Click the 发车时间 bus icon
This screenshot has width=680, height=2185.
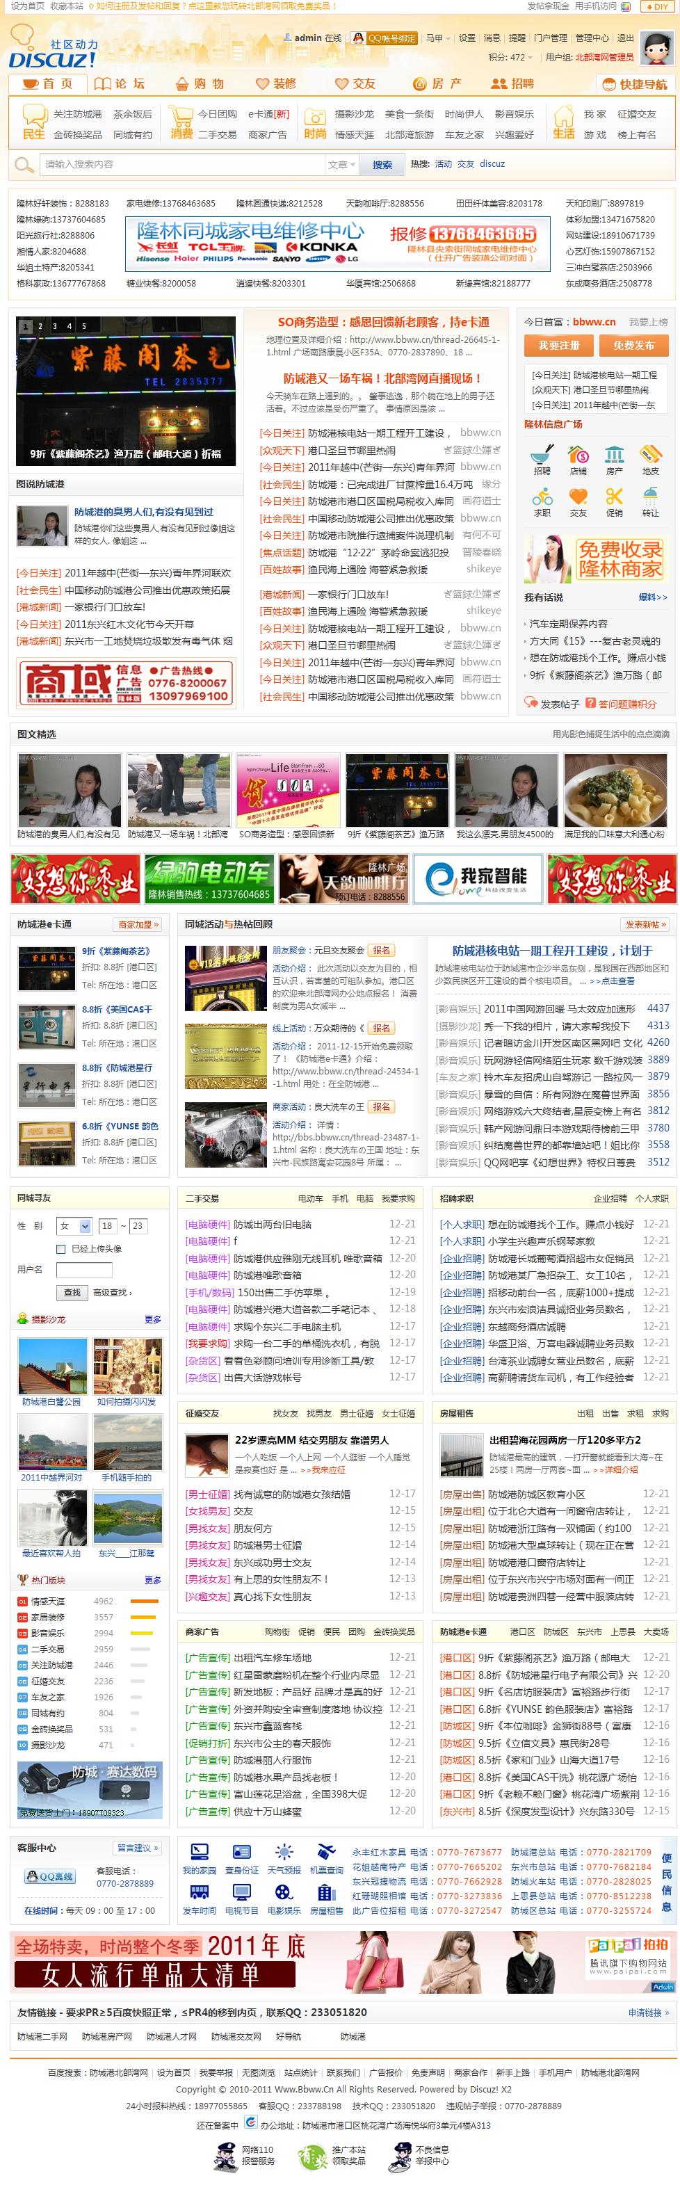(x=200, y=1892)
